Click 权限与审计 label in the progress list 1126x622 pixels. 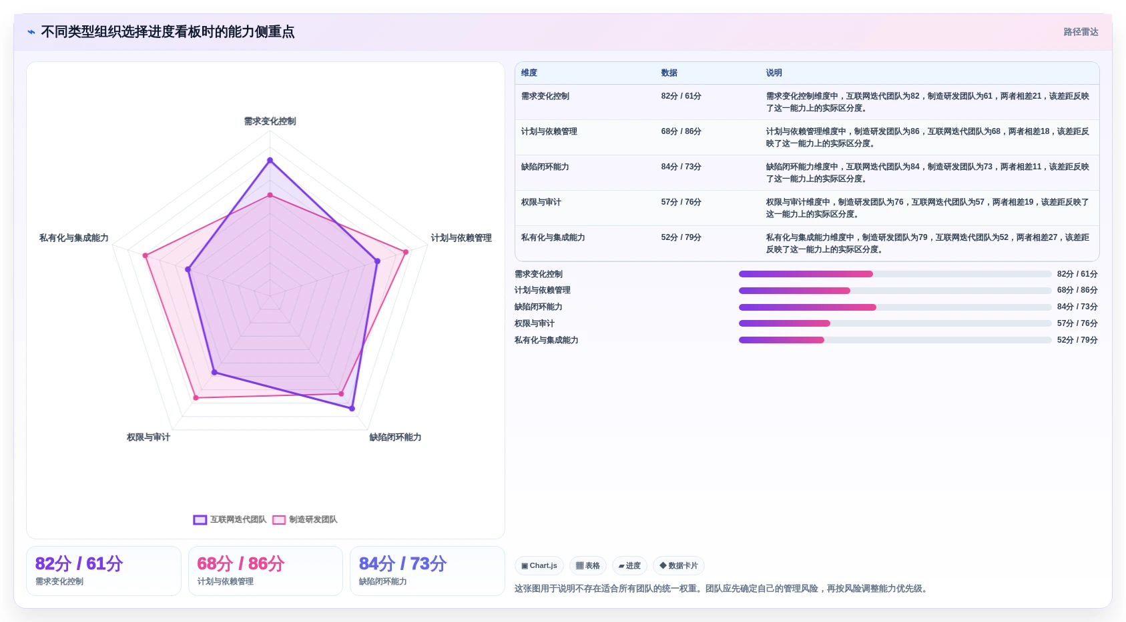click(535, 323)
